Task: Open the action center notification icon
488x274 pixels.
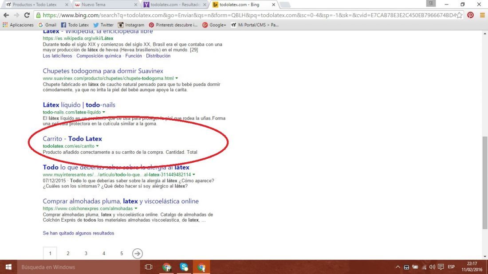Action: click(x=441, y=267)
